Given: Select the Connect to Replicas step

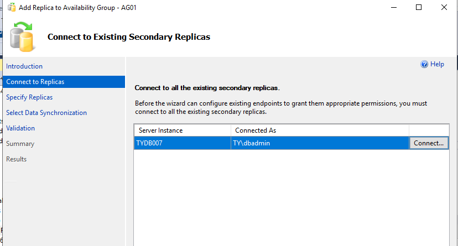Looking at the screenshot, I should pyautogui.click(x=35, y=82).
